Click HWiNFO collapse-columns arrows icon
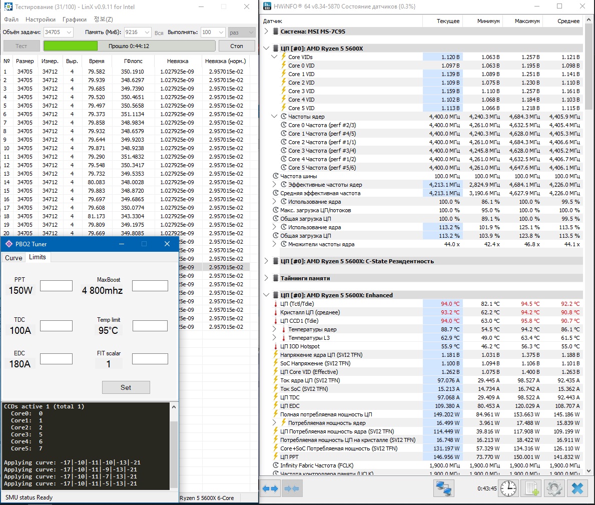Viewport: 595px width, 505px height. [291, 488]
